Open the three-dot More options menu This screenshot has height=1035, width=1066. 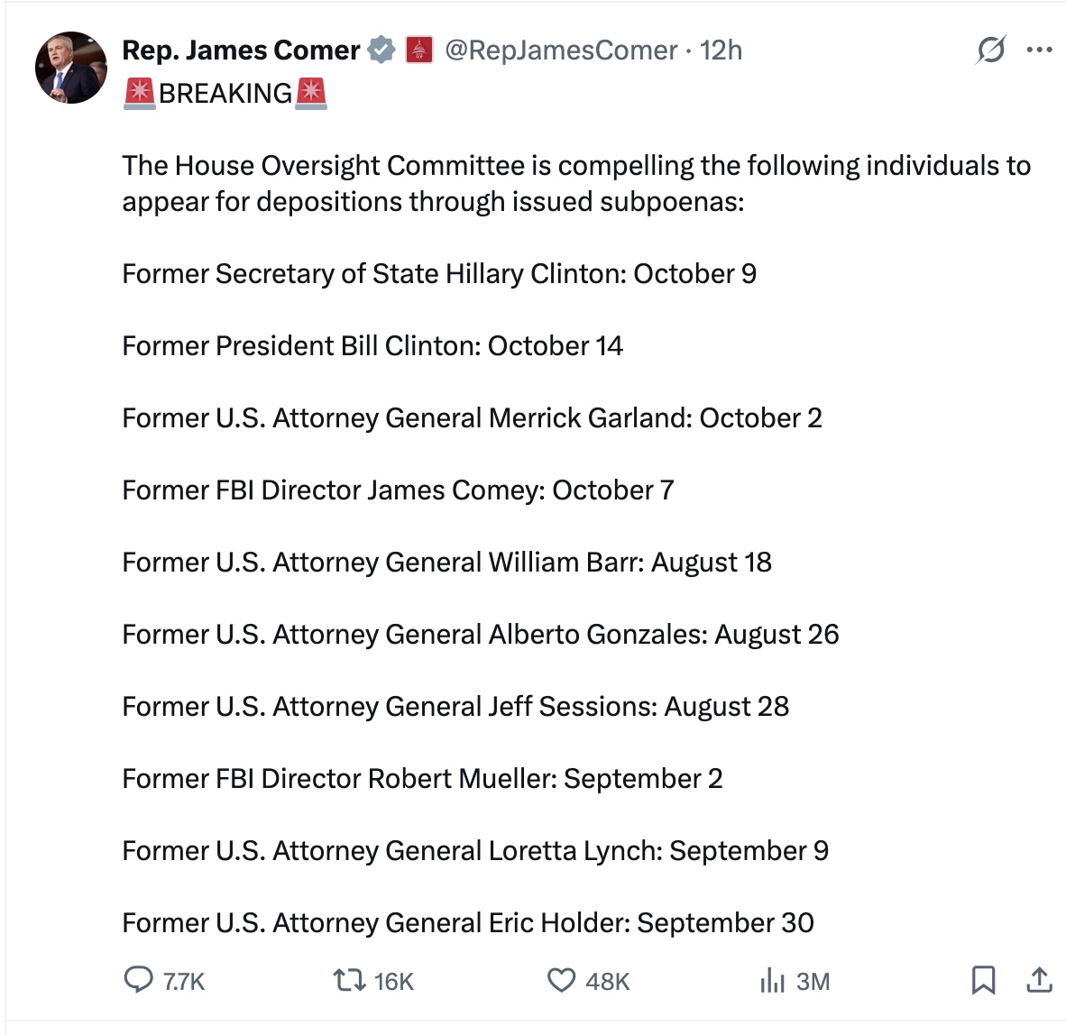1040,50
